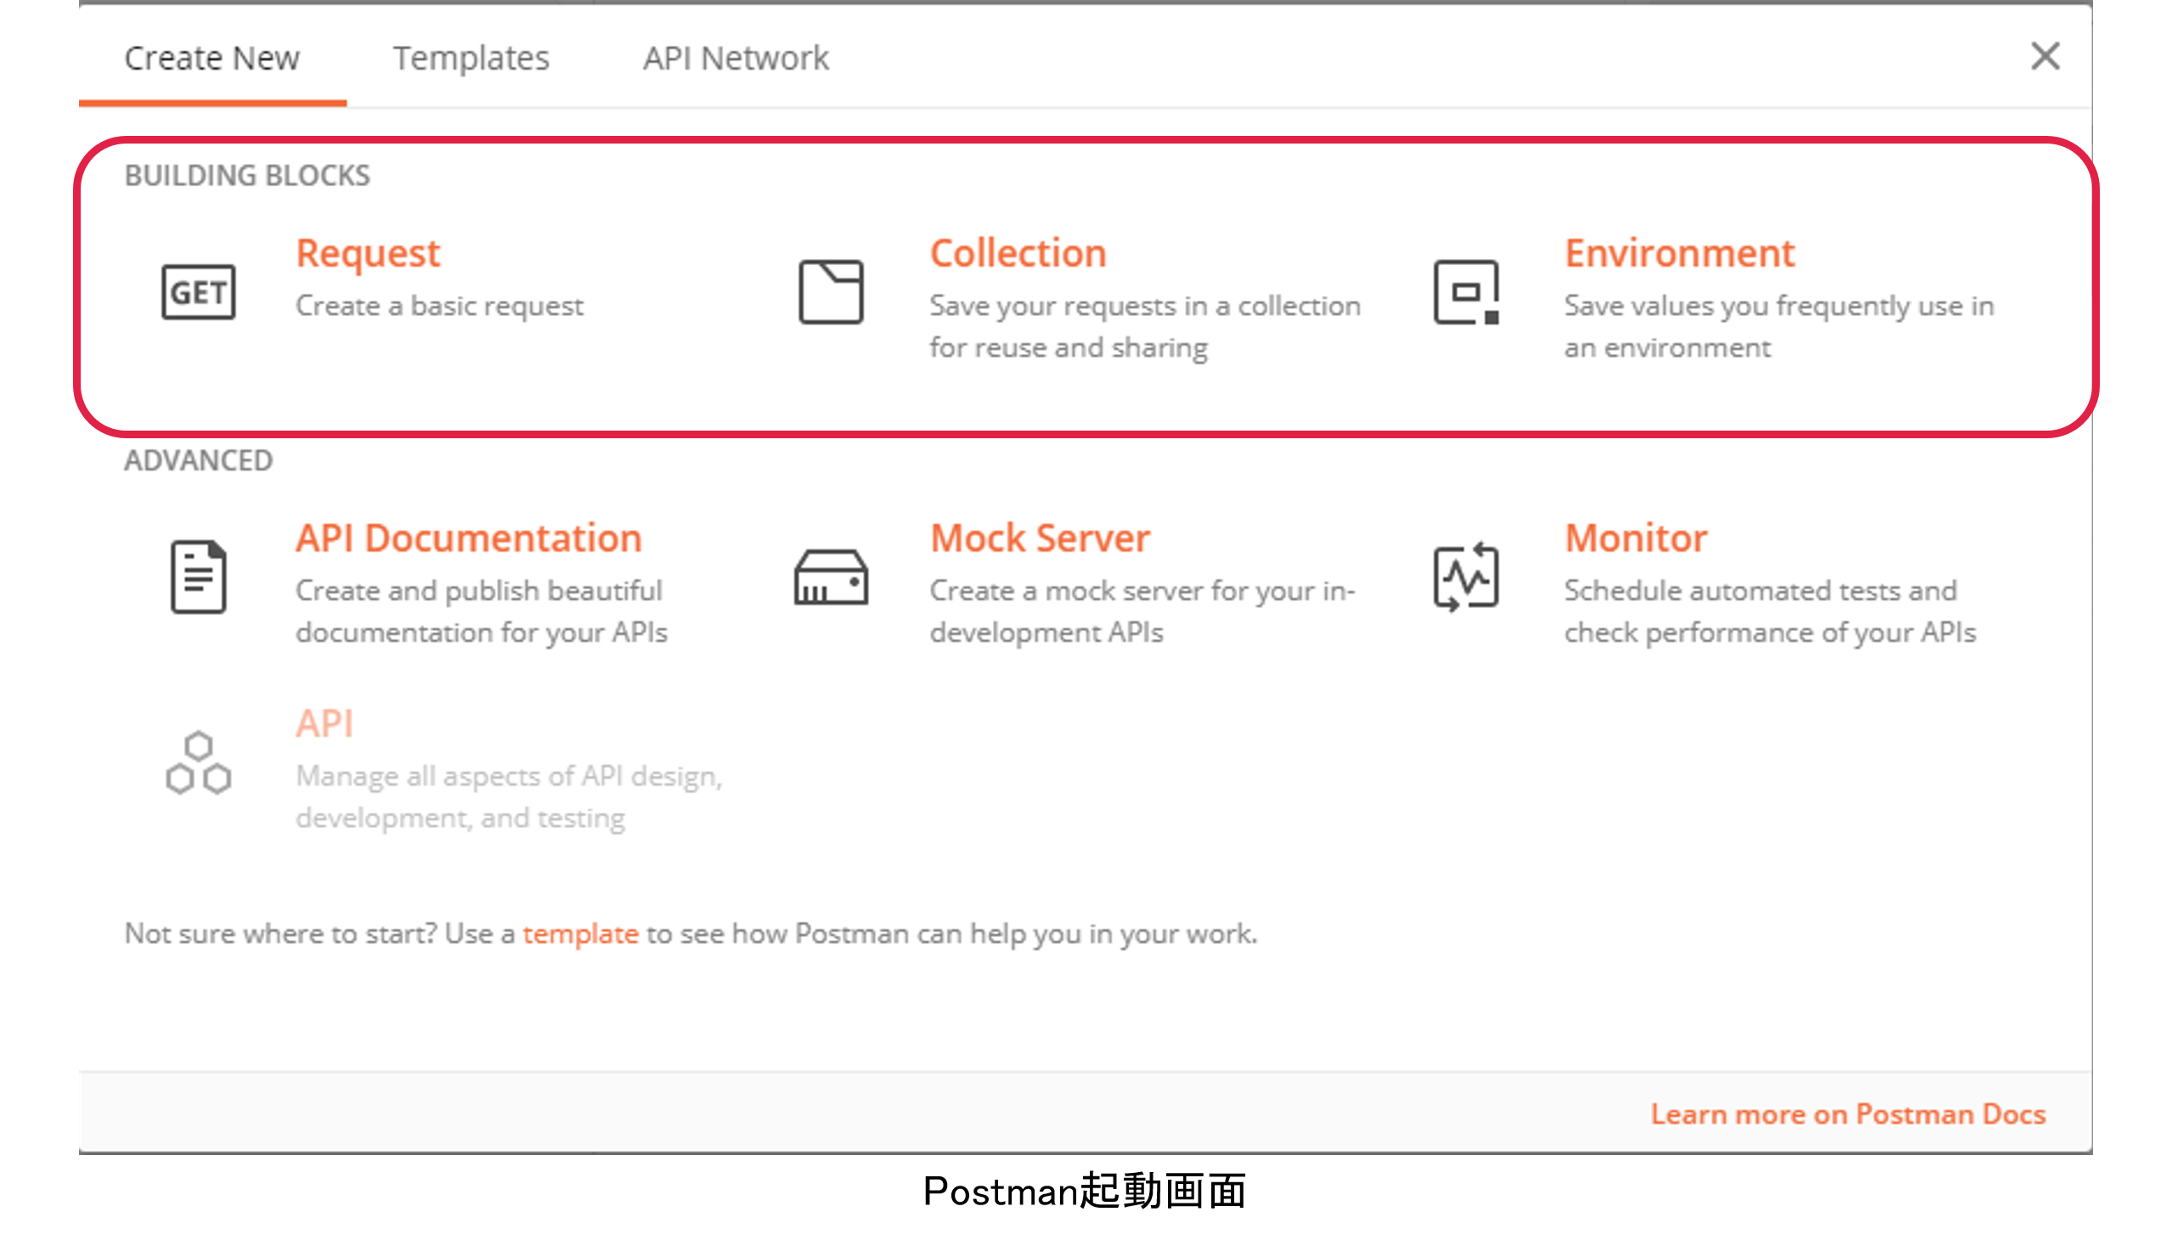
Task: Close the Create New dialog
Action: pos(2045,57)
